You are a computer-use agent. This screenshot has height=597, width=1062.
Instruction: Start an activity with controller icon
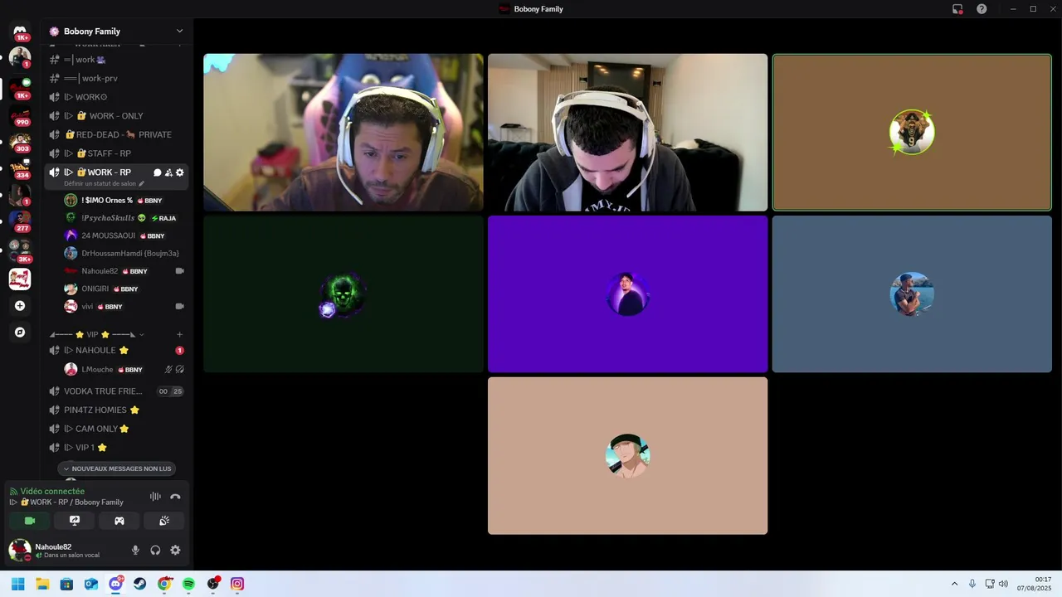point(119,521)
